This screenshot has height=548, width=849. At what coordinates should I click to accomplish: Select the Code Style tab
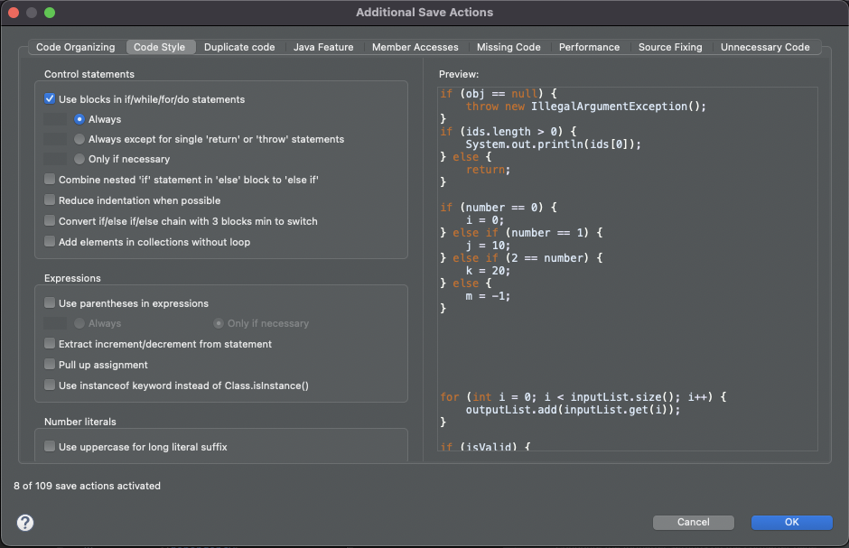click(x=159, y=47)
